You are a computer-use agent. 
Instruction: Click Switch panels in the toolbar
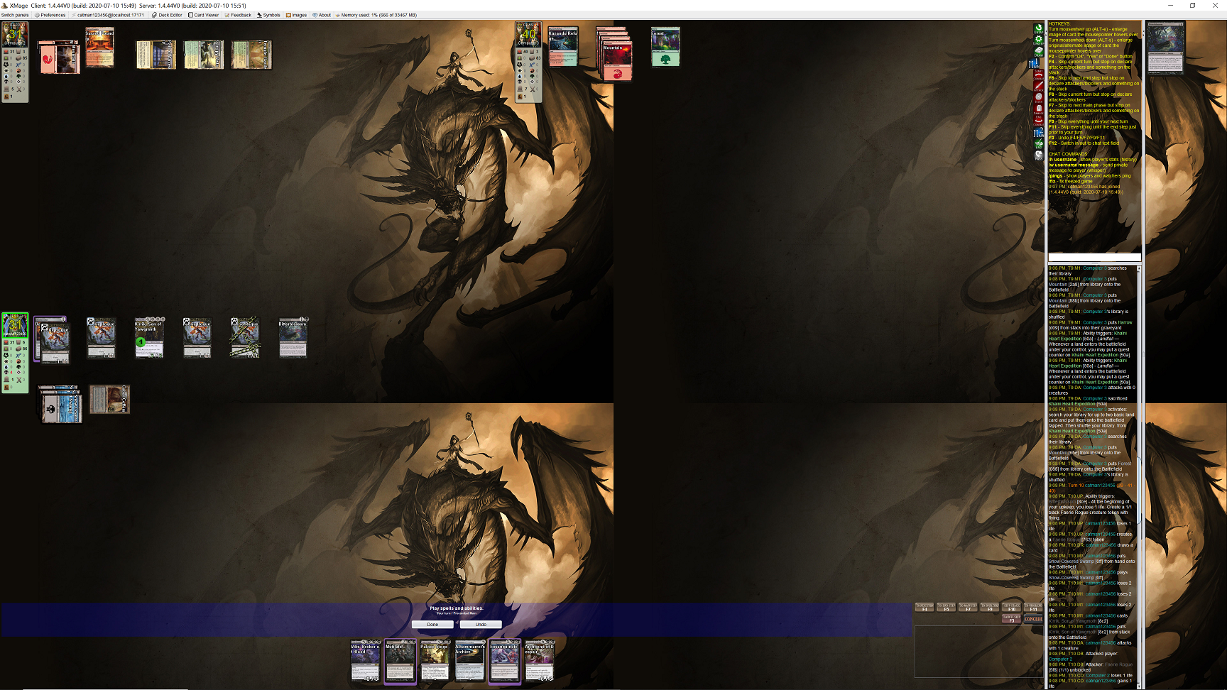[15, 15]
